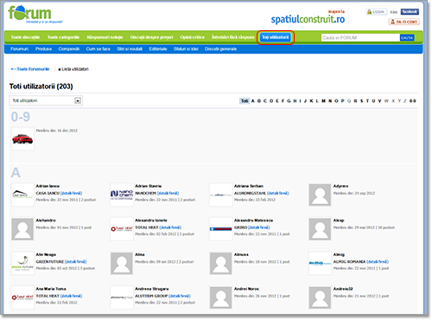Expand the 'Toti utilizatorii' filter dropdown

coord(46,100)
